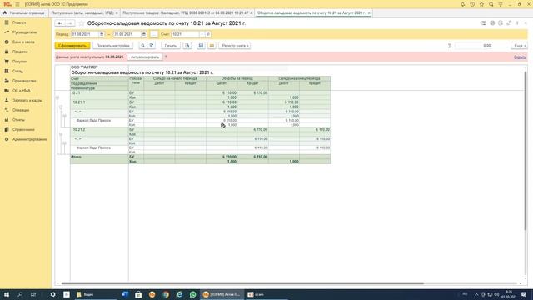Click the Windows Start button
The height and width of the screenshot is (300, 533).
(7, 294)
